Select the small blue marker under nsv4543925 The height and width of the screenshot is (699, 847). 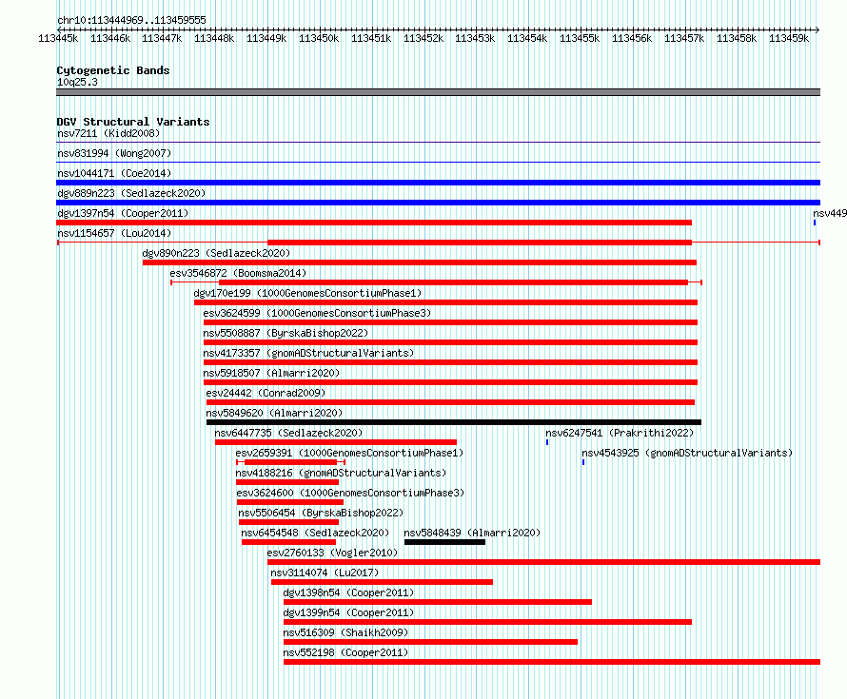tap(583, 462)
